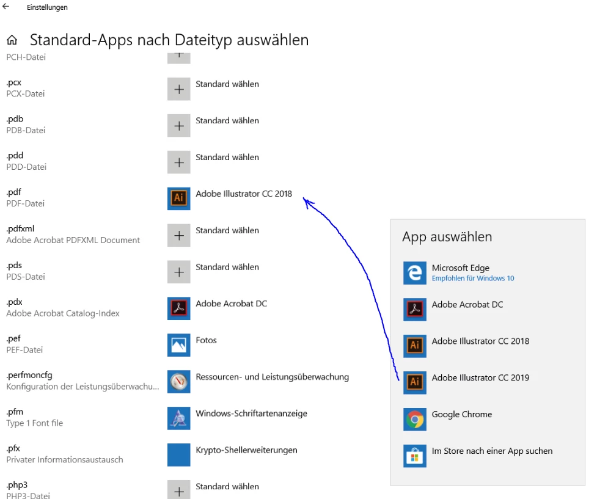Click the performance monitor icon for .perfmoncfg
This screenshot has height=499, width=597.
coord(178,381)
